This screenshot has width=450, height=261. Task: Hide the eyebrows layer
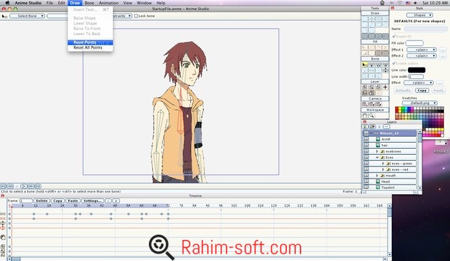tap(366, 151)
